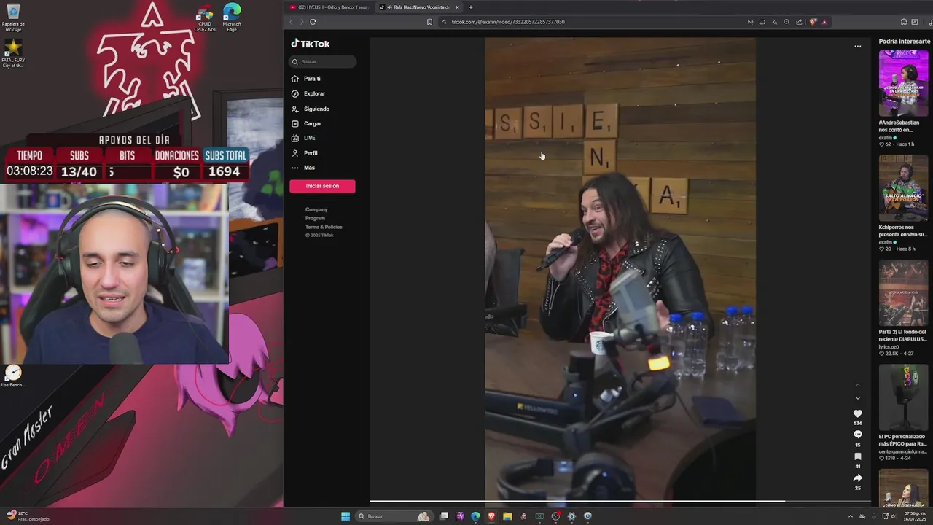Open Brave browser from the taskbar
The width and height of the screenshot is (933, 525).
[492, 516]
